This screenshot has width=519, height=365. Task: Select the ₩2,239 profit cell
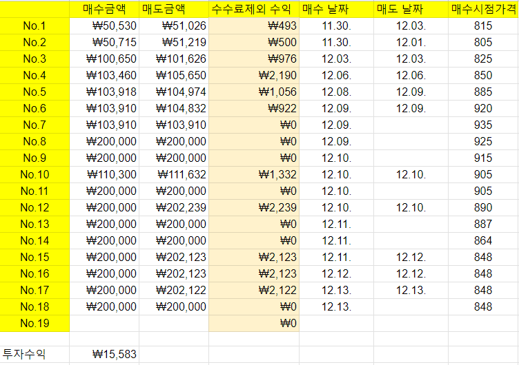pyautogui.click(x=254, y=207)
